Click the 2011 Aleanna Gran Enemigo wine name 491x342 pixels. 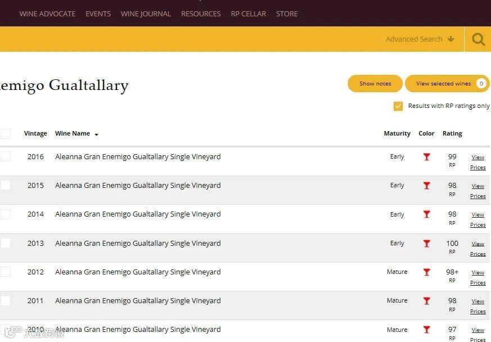pyautogui.click(x=138, y=301)
